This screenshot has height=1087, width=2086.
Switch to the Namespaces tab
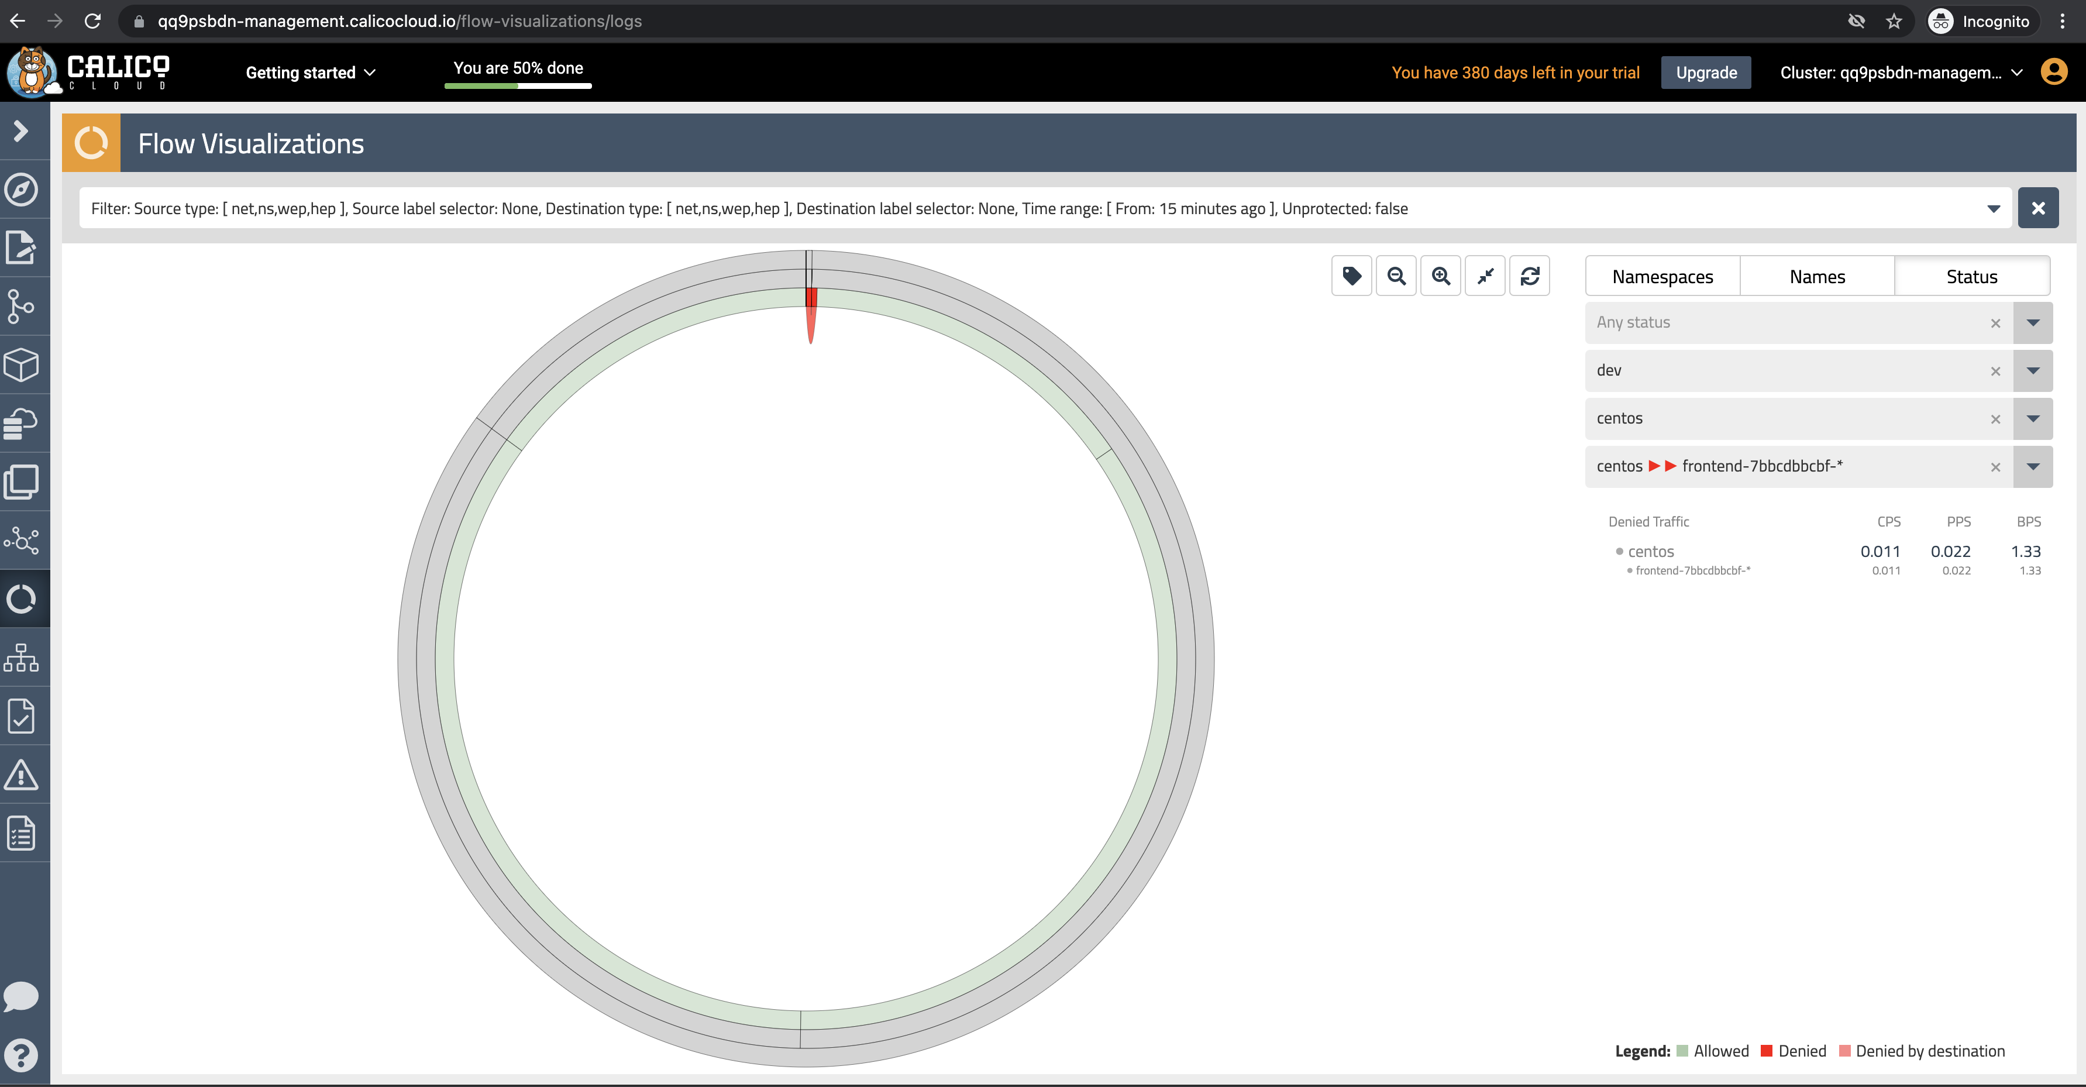[x=1662, y=277]
